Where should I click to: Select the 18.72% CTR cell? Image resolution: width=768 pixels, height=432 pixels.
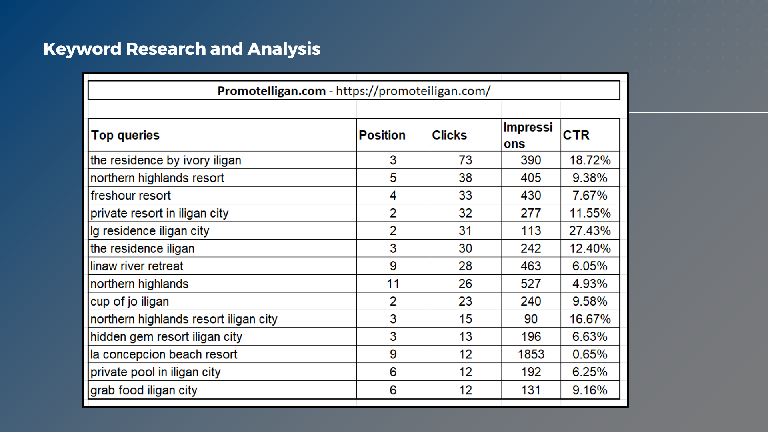(590, 160)
